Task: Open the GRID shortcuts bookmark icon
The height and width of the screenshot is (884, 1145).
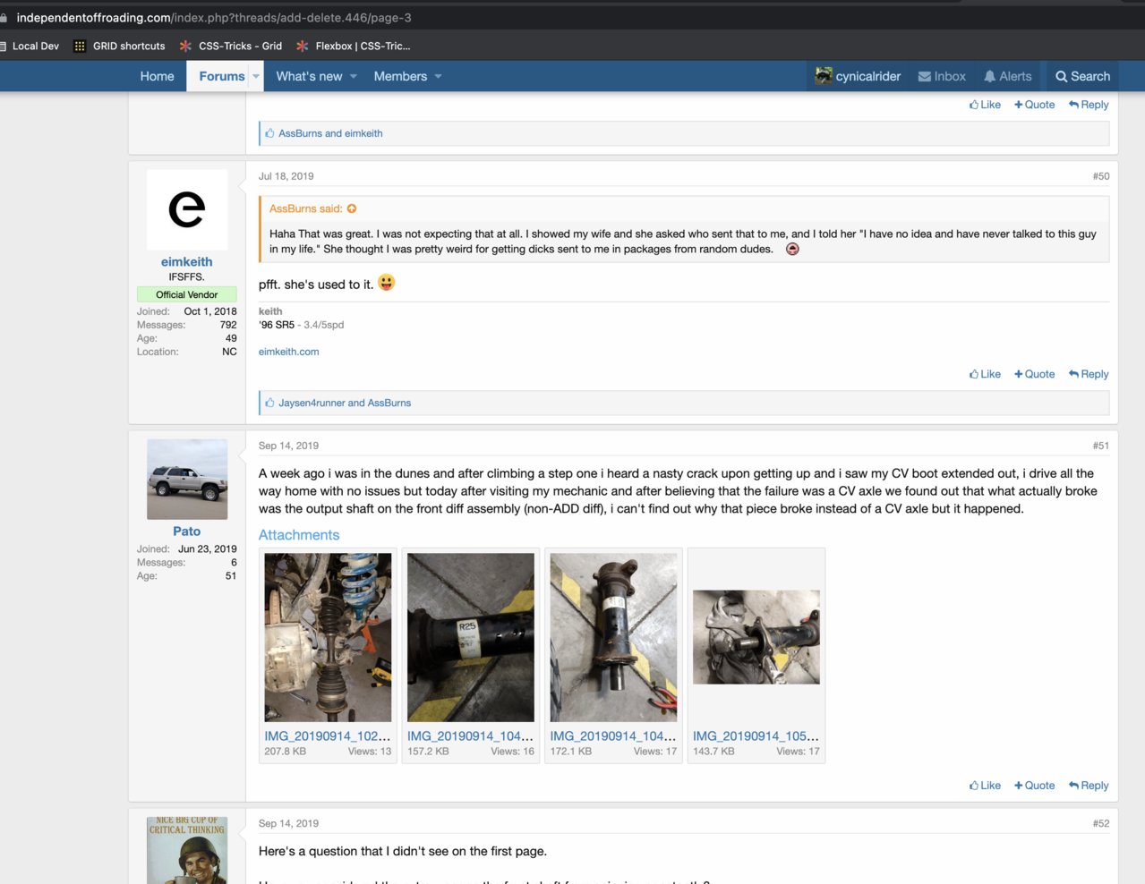Action: 80,46
